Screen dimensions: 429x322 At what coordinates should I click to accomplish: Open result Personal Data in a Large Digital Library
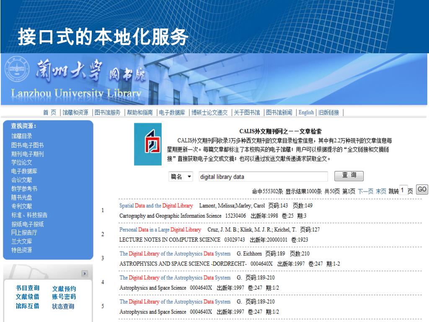point(160,229)
